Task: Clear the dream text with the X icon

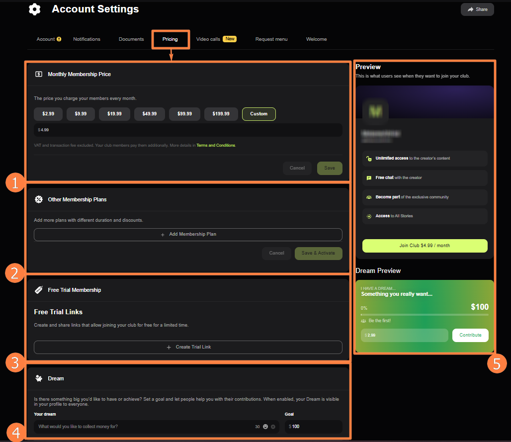Action: pos(273,427)
